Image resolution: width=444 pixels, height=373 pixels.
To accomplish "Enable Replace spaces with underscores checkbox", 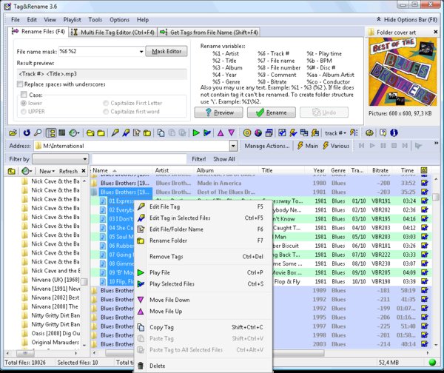I will [x=21, y=84].
